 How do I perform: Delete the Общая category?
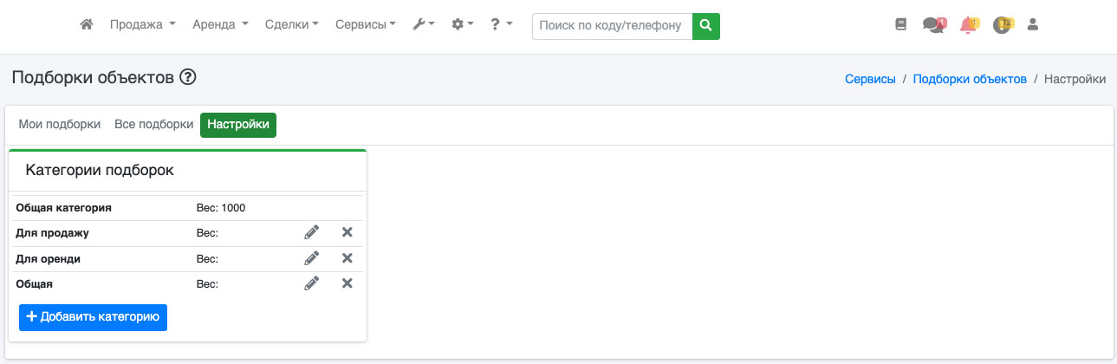click(x=347, y=283)
